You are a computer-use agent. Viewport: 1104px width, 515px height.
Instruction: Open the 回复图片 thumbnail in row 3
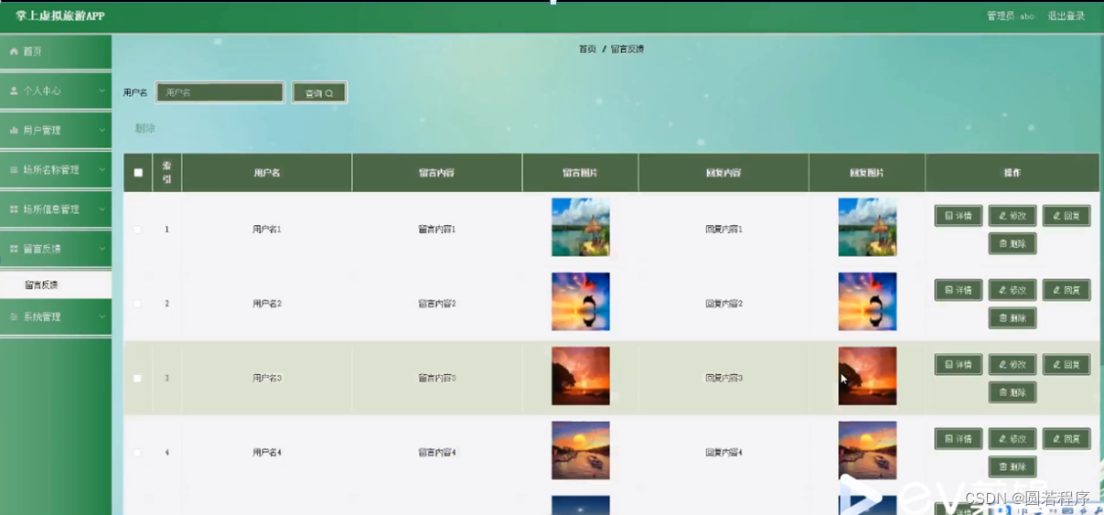867,376
